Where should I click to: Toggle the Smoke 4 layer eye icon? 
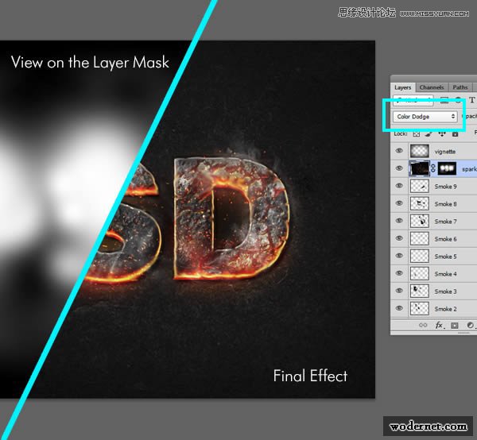pos(399,273)
